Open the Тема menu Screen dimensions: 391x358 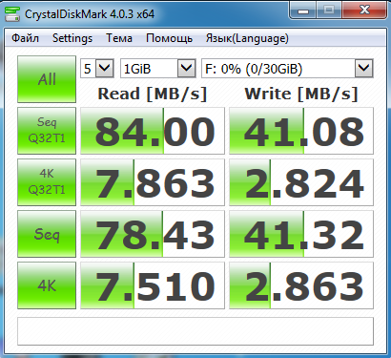(119, 38)
